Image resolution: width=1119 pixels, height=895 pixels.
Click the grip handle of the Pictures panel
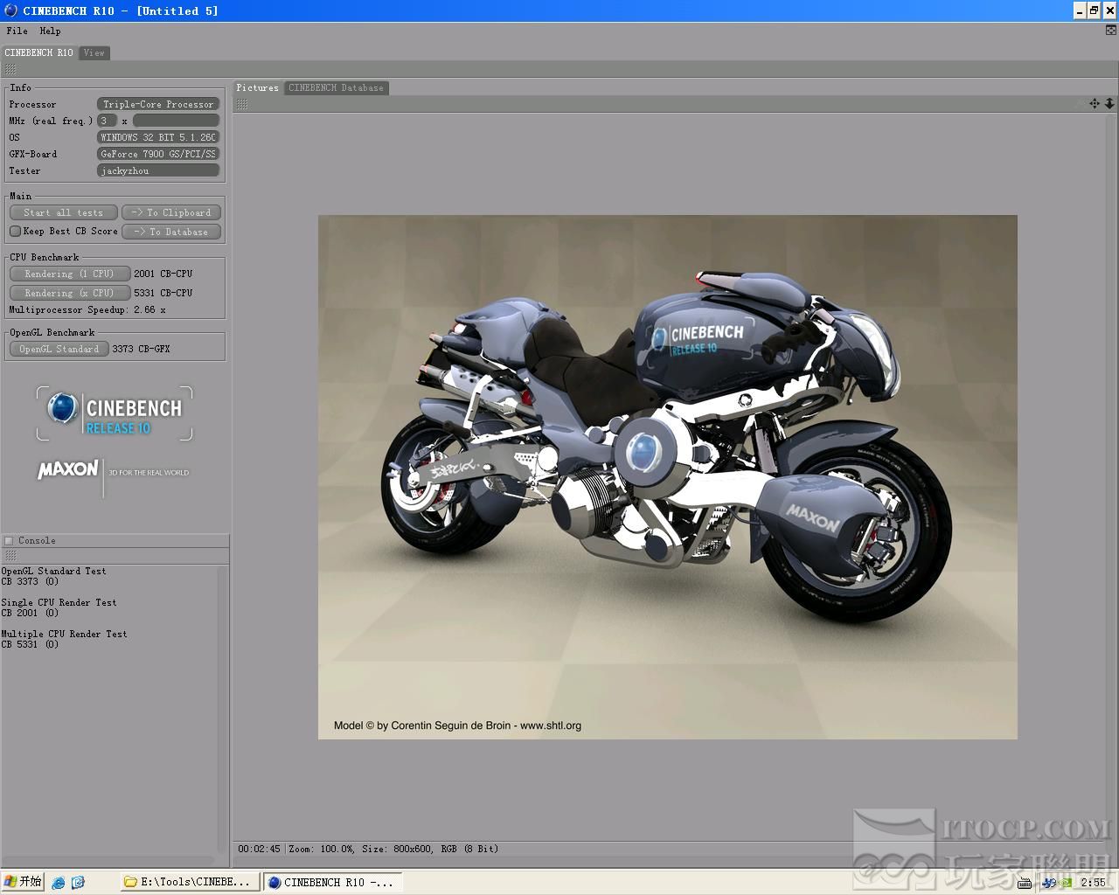242,104
